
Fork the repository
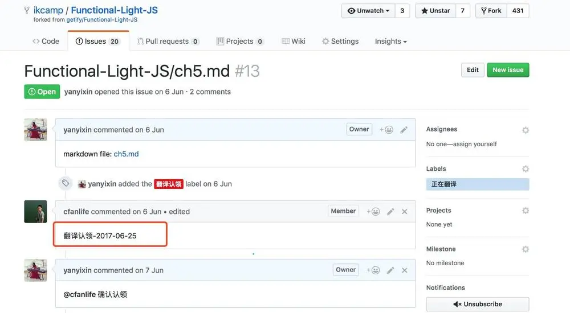pyautogui.click(x=491, y=11)
